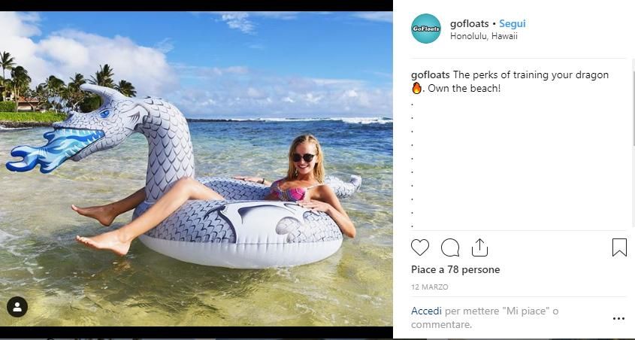This screenshot has height=340, width=635.
Task: Like the post with the heart icon
Action: click(419, 247)
